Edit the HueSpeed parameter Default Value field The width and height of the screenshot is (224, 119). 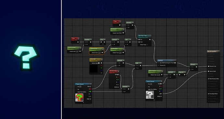coord(120,33)
